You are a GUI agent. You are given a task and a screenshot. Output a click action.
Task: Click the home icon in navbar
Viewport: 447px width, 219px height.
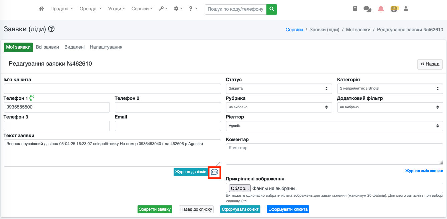[x=41, y=9]
